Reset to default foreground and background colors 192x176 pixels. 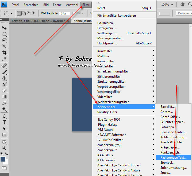coord(2,154)
